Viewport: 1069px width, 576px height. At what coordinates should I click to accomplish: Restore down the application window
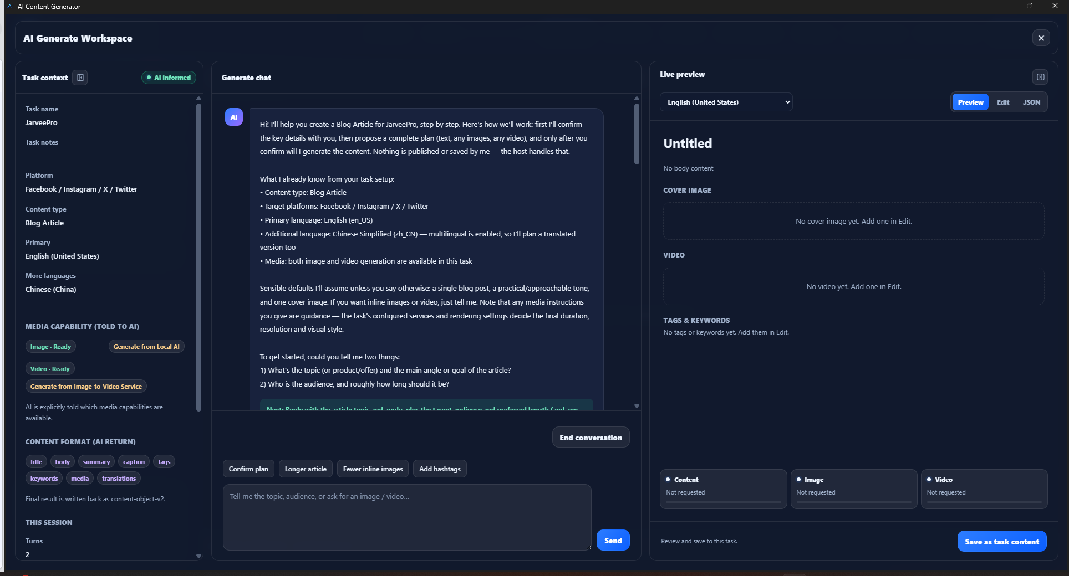pyautogui.click(x=1029, y=6)
